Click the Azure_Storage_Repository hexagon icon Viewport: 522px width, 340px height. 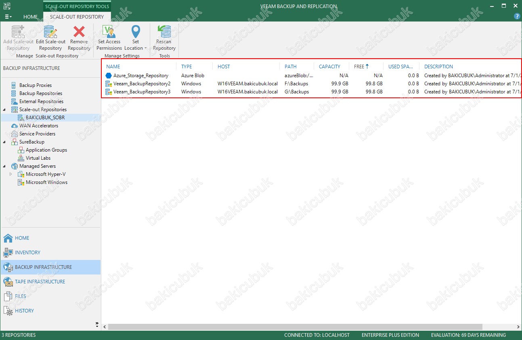tap(108, 76)
